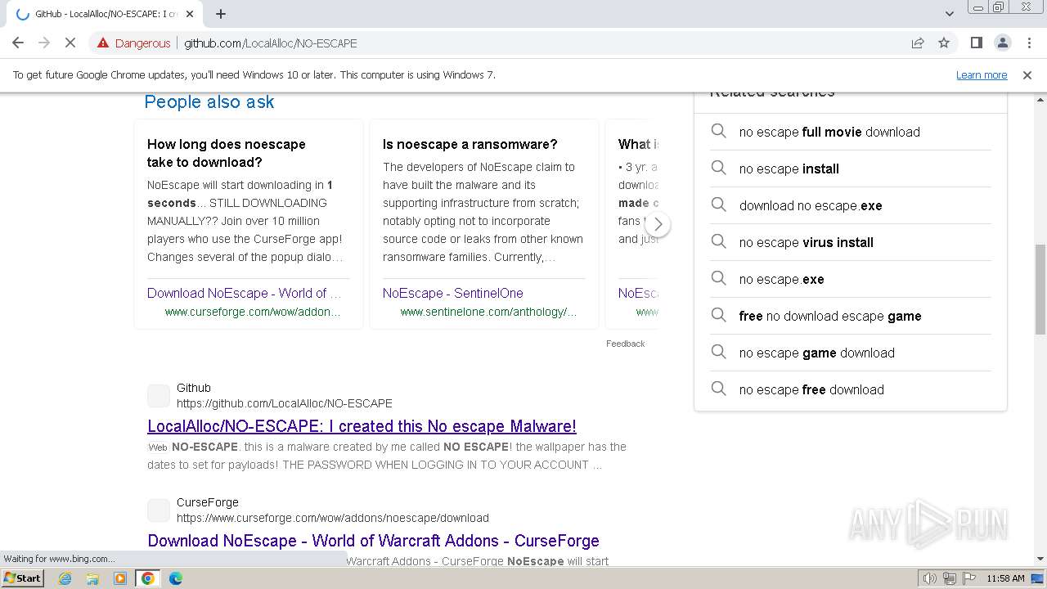This screenshot has width=1047, height=589.
Task: Click the page vertical scrollbar thumb
Action: 1040,289
